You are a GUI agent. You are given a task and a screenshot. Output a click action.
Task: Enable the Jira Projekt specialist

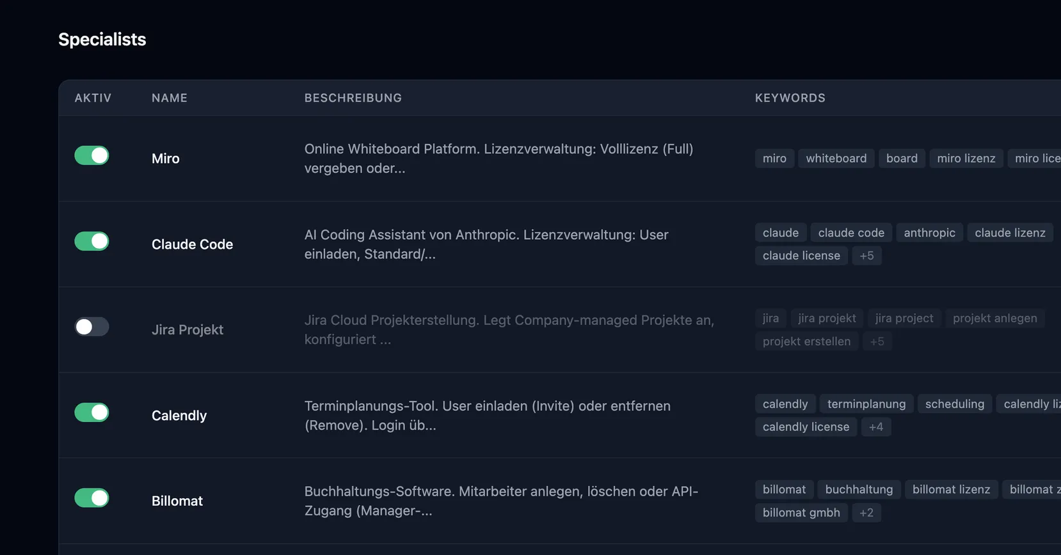pos(92,327)
